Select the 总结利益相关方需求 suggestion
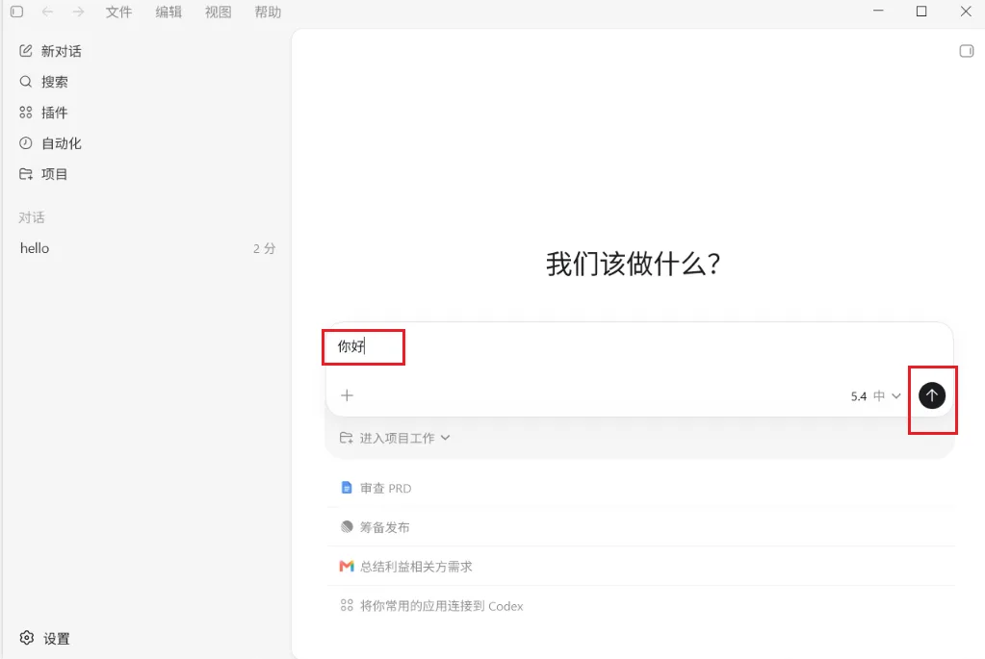 (x=640, y=566)
